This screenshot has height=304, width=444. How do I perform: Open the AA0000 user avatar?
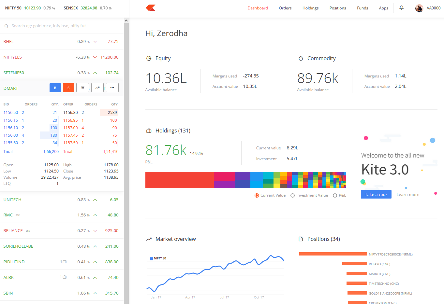(x=419, y=8)
